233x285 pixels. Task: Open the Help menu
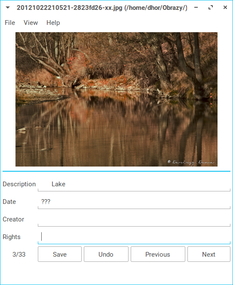click(53, 23)
